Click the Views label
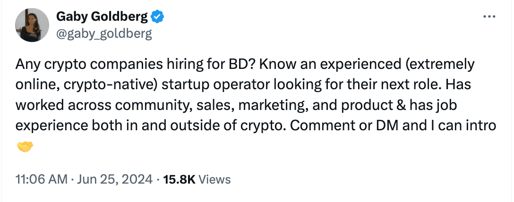Image resolution: width=514 pixels, height=202 pixels. 214,179
